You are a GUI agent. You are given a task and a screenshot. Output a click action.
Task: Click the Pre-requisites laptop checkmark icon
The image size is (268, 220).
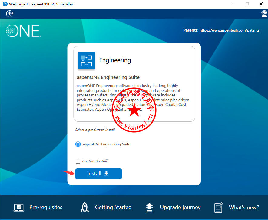19,208
